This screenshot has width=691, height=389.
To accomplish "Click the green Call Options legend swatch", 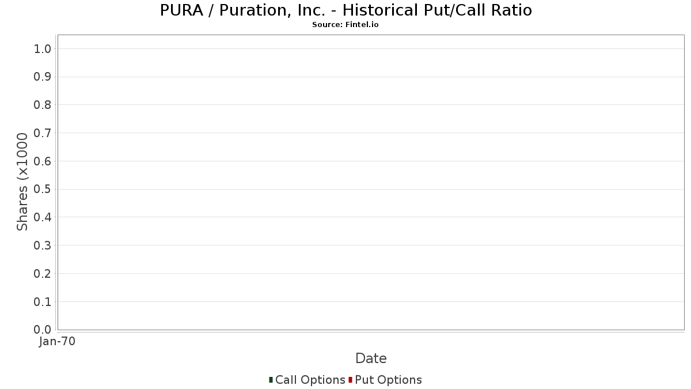I will point(271,380).
